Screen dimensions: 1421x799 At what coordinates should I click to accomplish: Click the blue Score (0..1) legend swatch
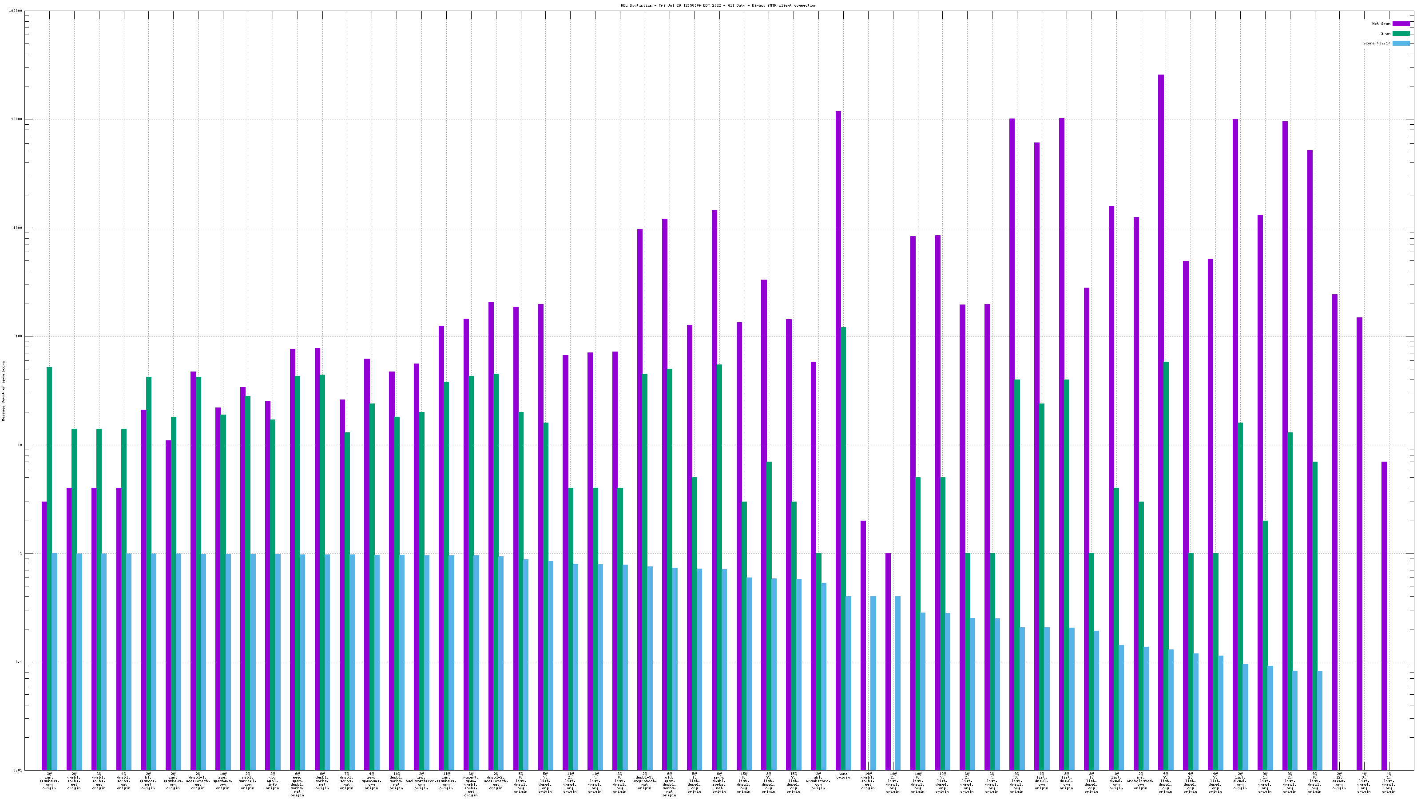(x=1401, y=43)
